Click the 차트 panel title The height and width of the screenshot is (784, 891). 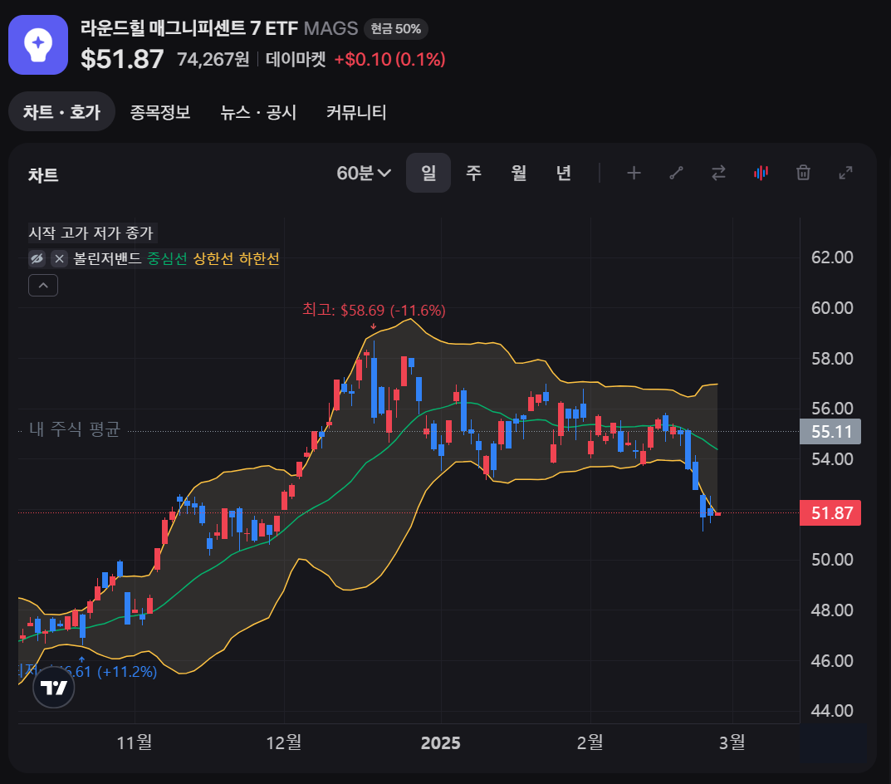tap(44, 175)
